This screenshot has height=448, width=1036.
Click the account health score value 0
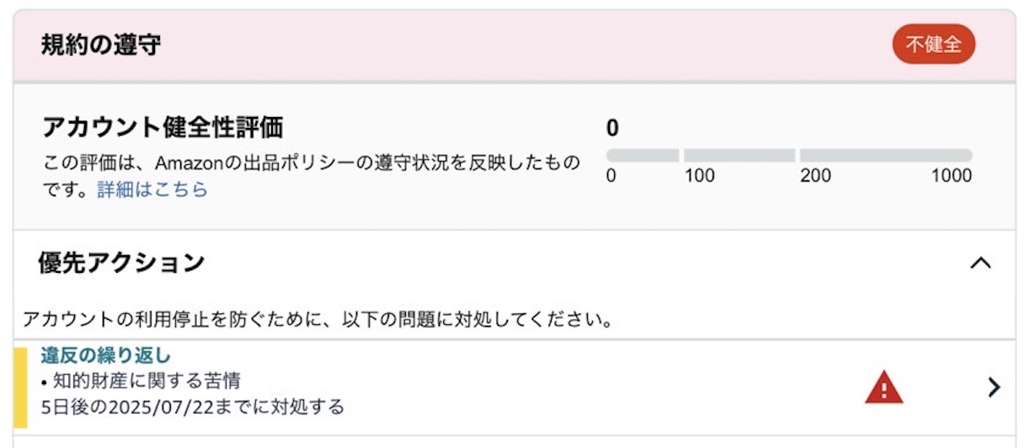point(612,128)
